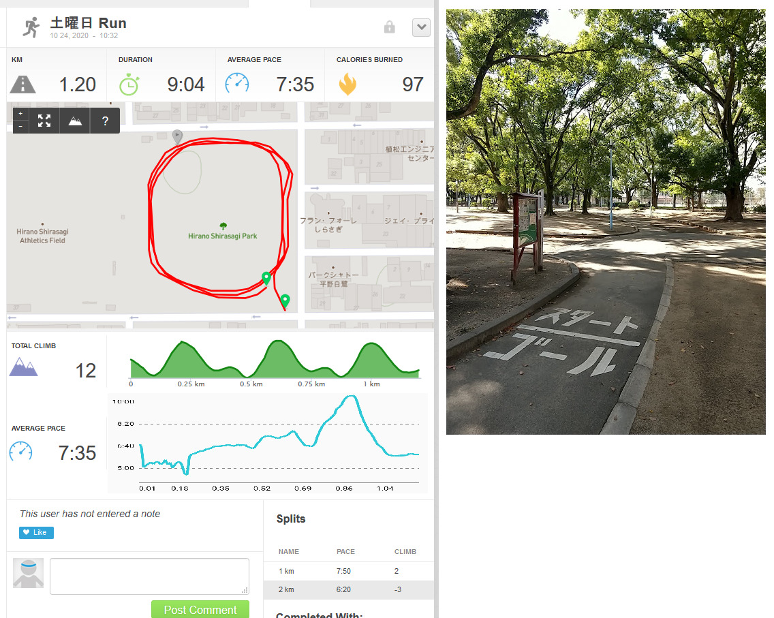The image size is (774, 618).
Task: Zoom out the map with minus
Action: coord(20,127)
